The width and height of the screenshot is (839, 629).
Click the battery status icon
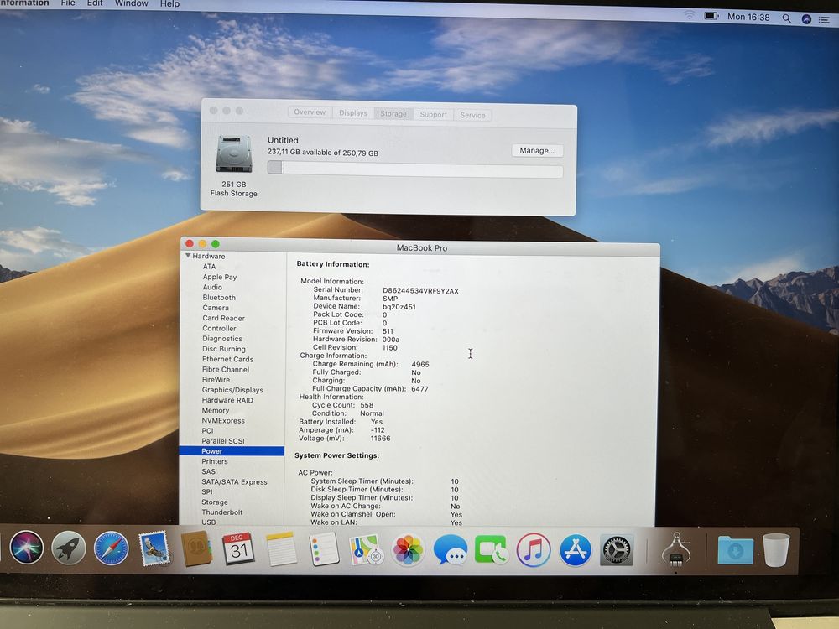(711, 16)
